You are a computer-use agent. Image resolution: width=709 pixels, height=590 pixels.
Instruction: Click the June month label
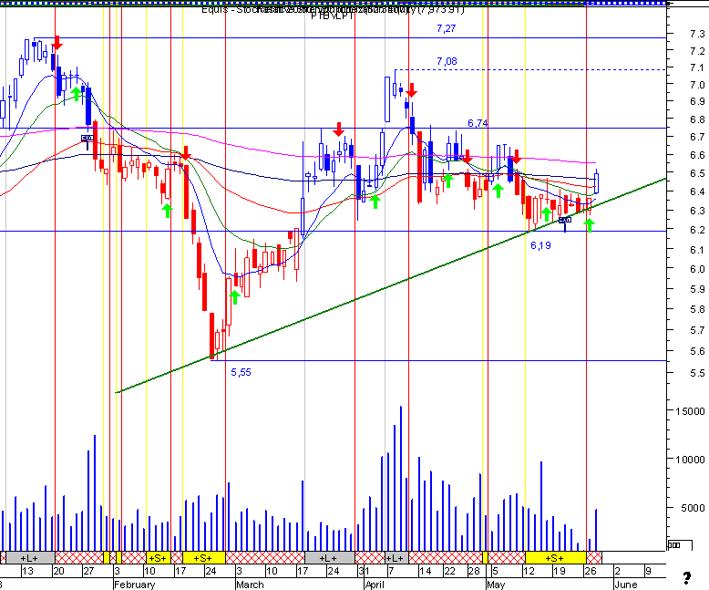[x=626, y=585]
